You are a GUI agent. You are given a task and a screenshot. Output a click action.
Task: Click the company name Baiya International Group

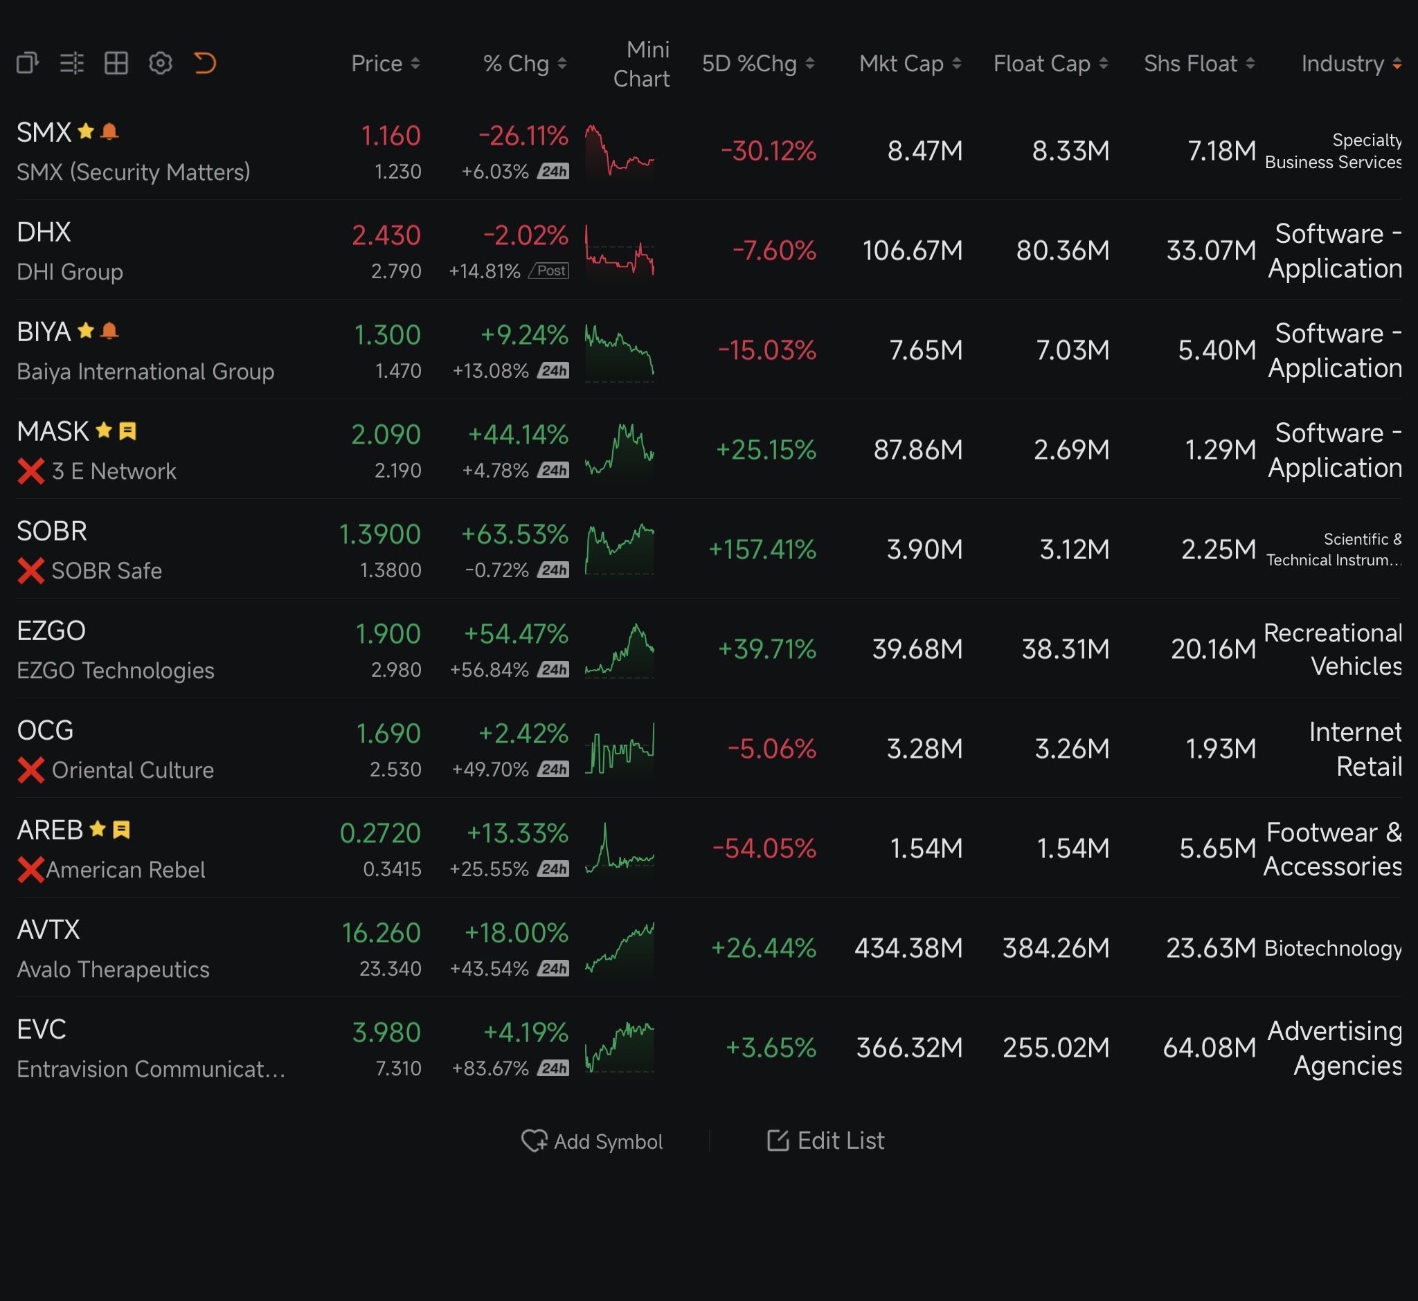coord(145,372)
